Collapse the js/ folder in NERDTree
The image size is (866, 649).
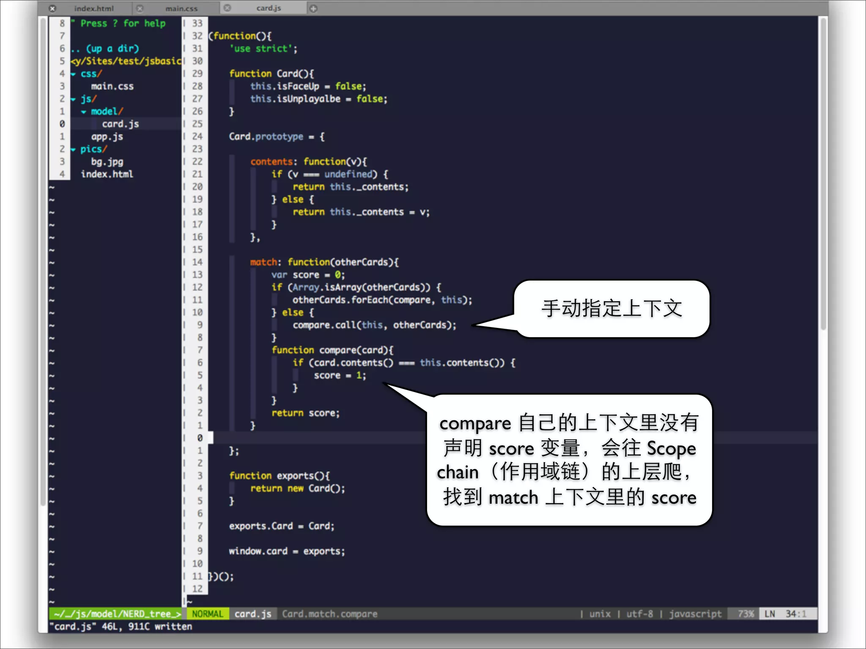pos(74,99)
